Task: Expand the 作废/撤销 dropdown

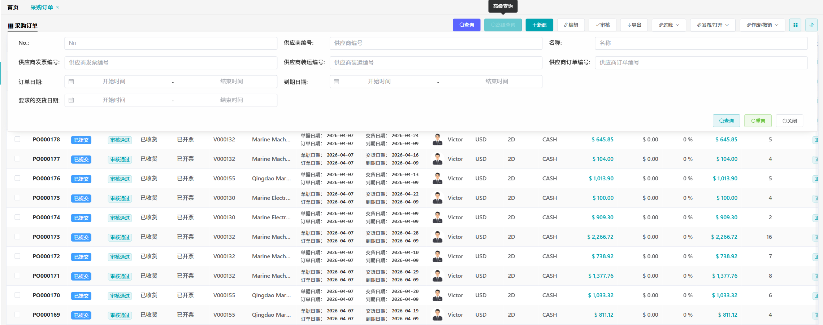Action: [x=762, y=25]
